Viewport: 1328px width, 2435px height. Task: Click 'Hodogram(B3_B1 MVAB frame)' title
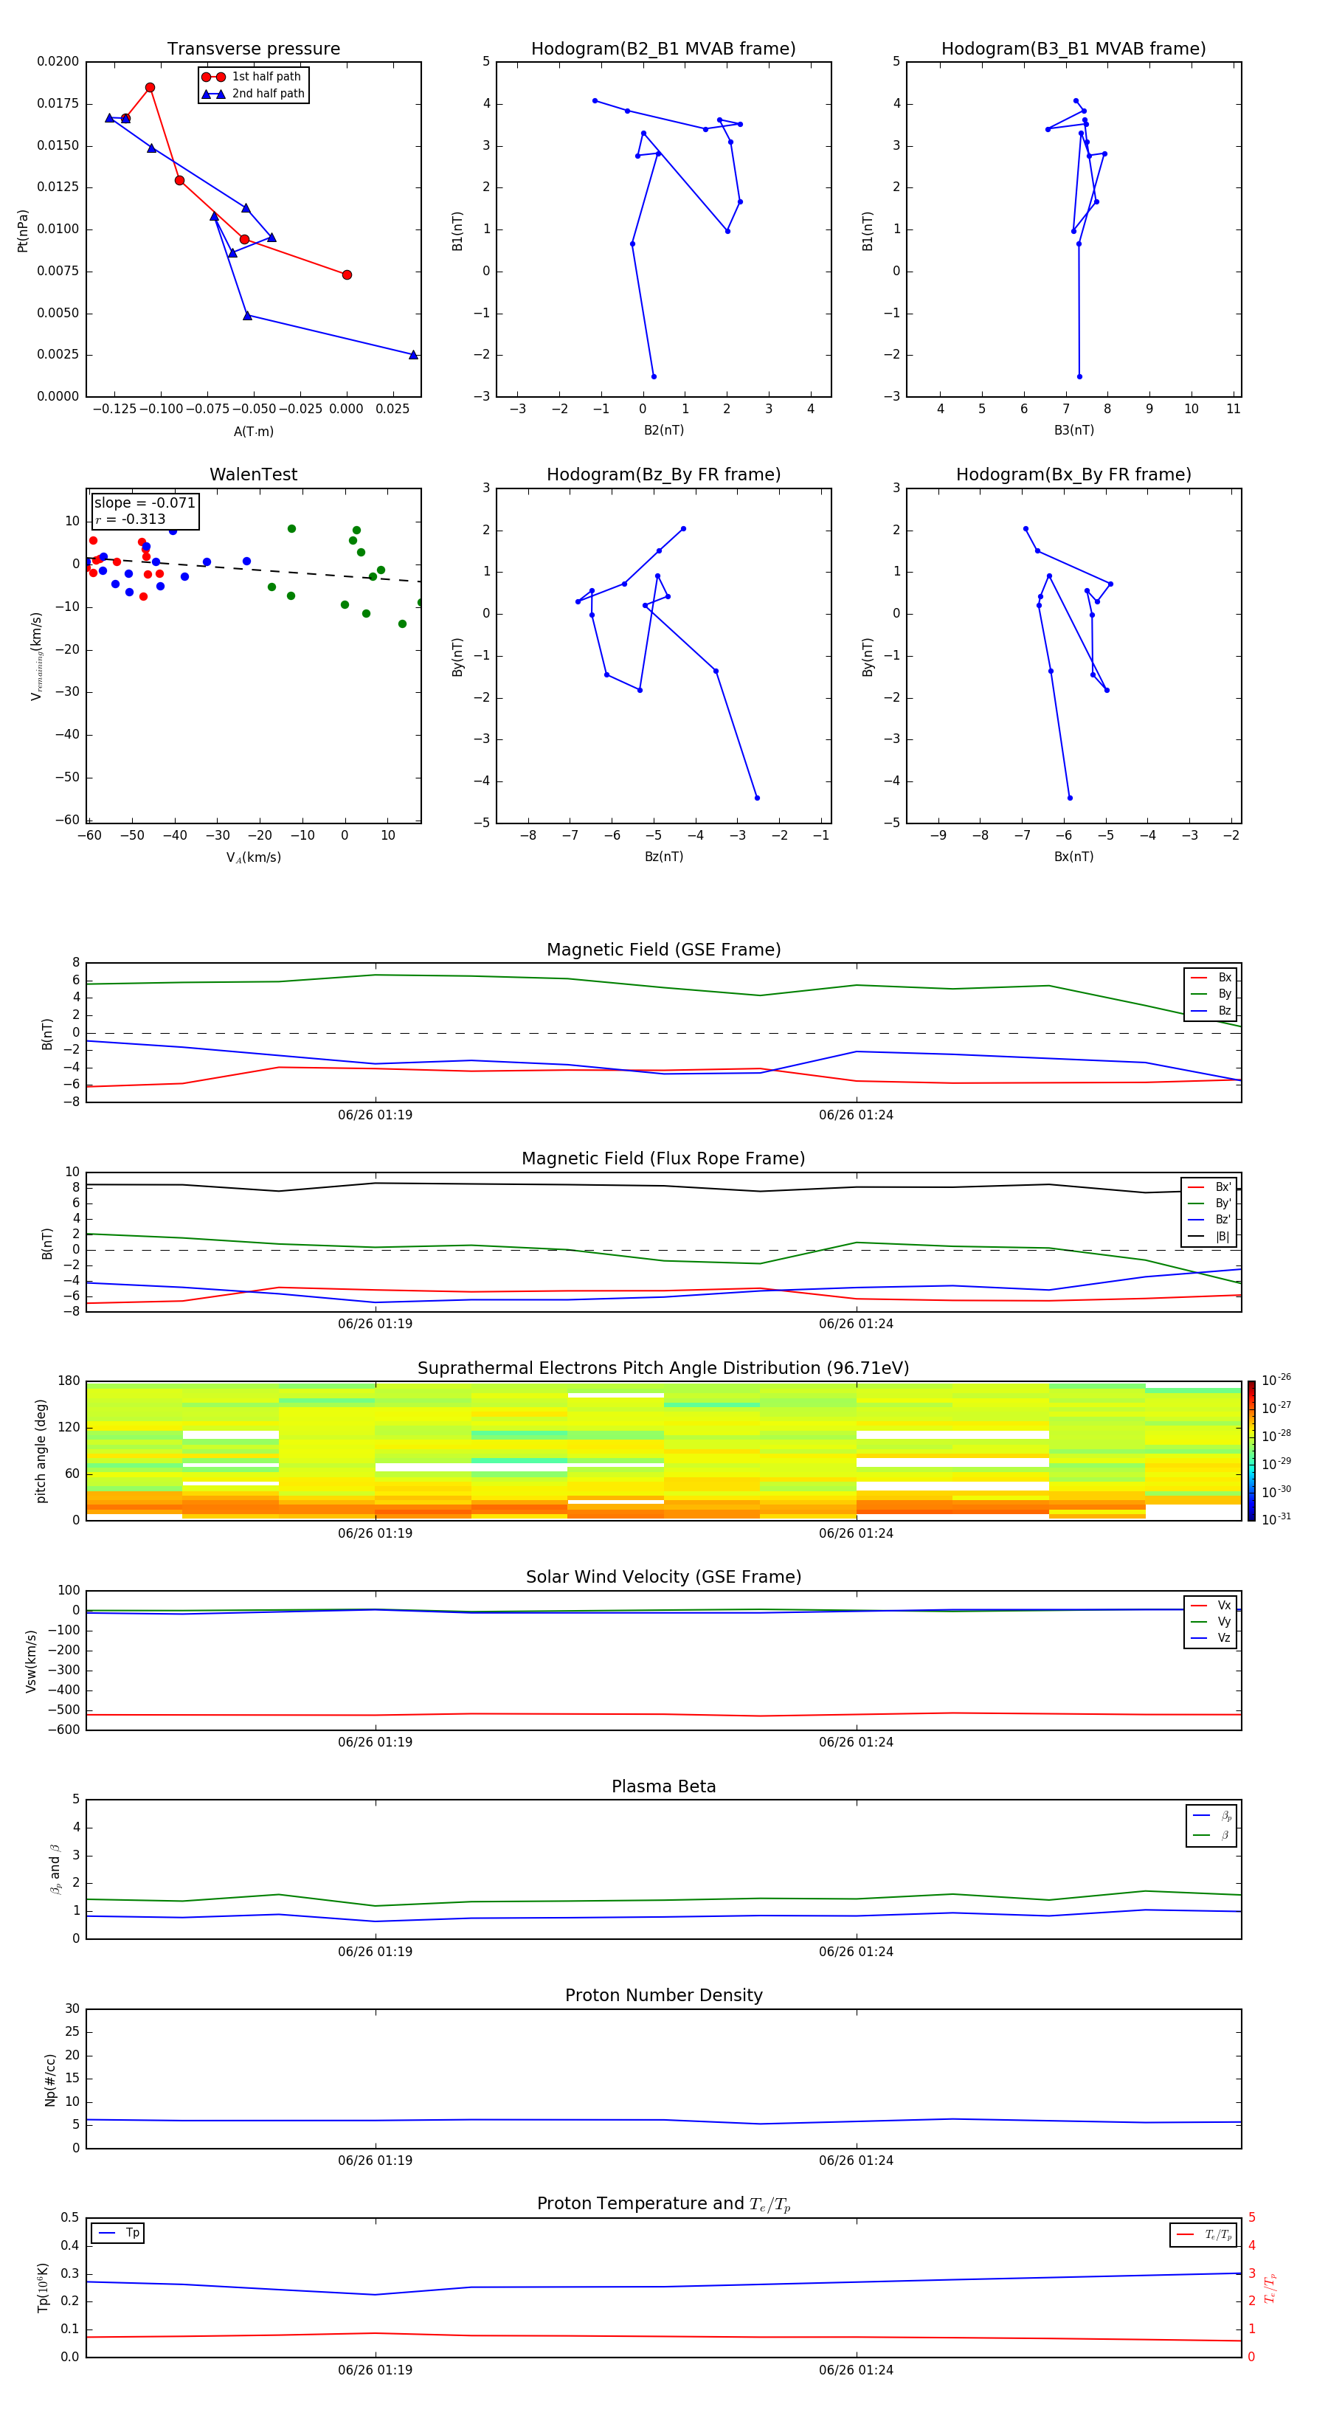pyautogui.click(x=1073, y=49)
